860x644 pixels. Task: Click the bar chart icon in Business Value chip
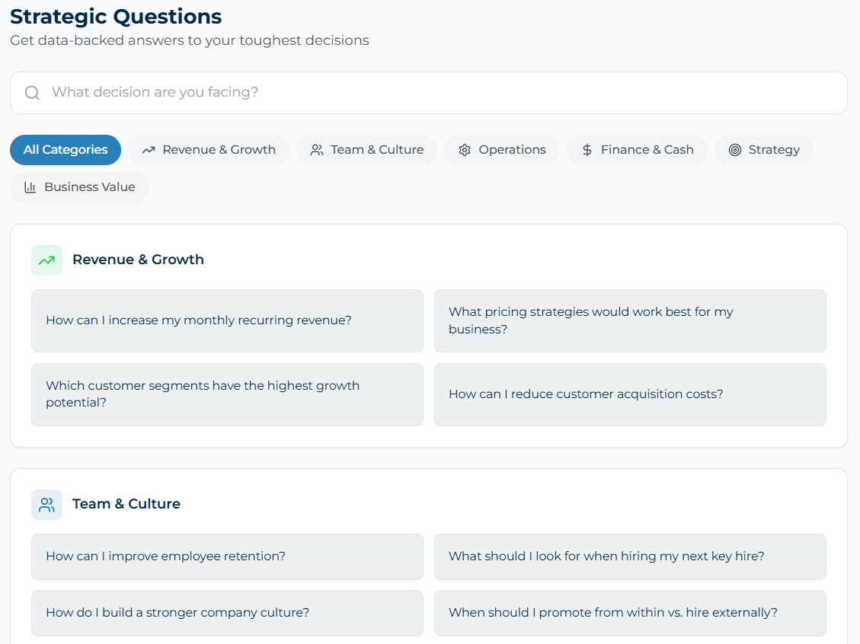(x=30, y=187)
